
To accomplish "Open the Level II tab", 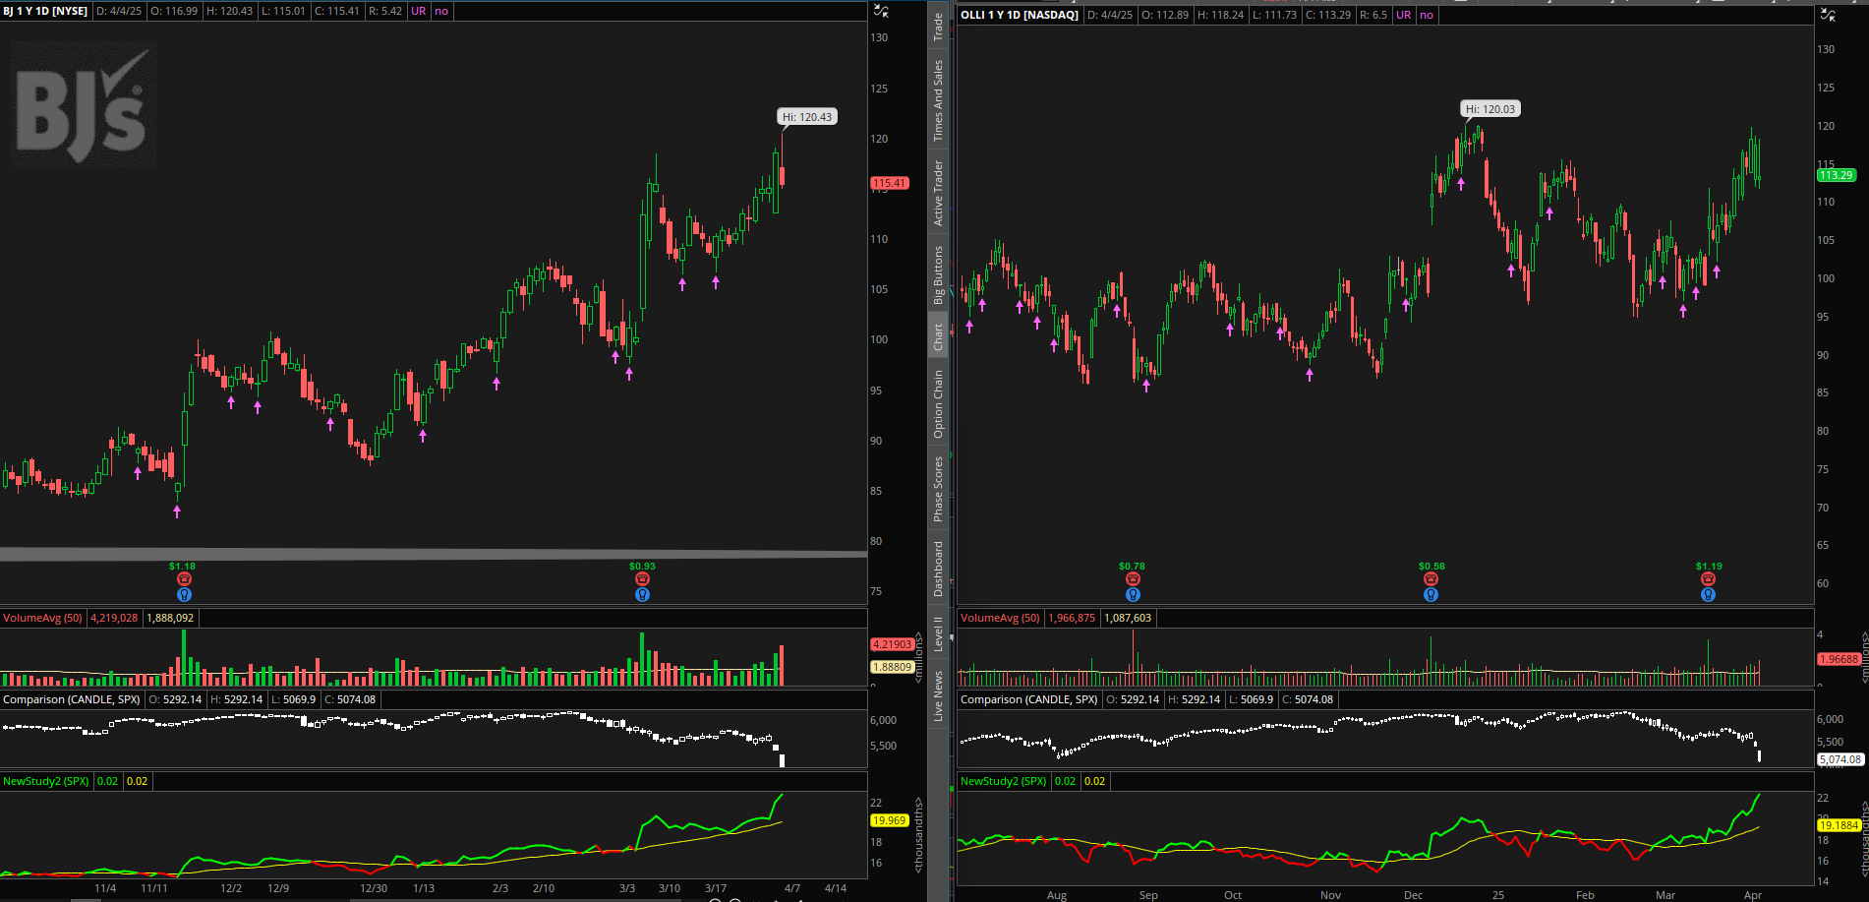I will [x=938, y=633].
